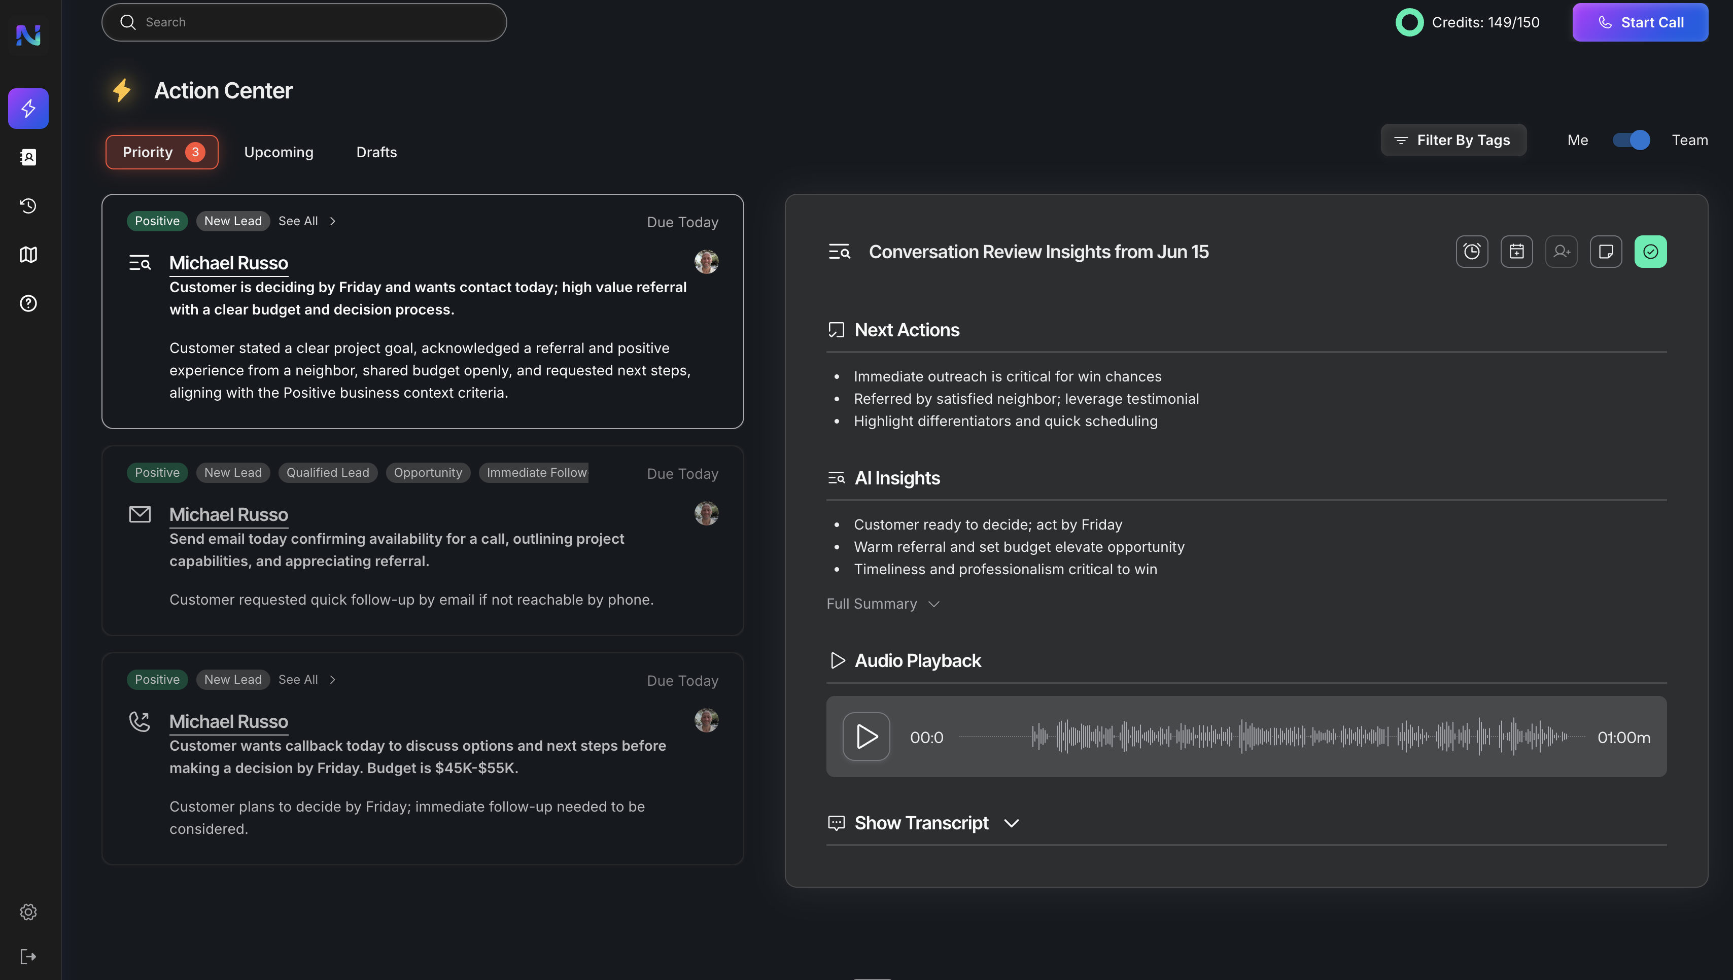Click the Next Actions section icon
The height and width of the screenshot is (980, 1733).
point(836,330)
